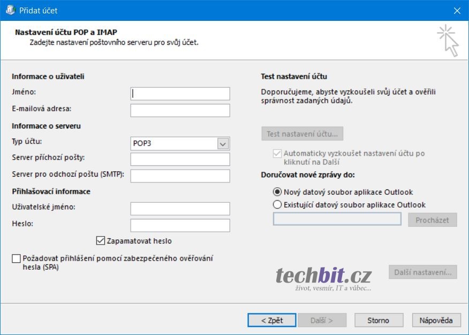Click the SMTP outgoing server field
Viewport: 469px width, 335px height.
coord(180,176)
